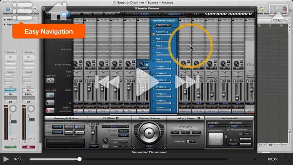Skip ahead with the fast-forward overlay button
Image resolution: width=293 pixels, height=165 pixels.
click(188, 82)
